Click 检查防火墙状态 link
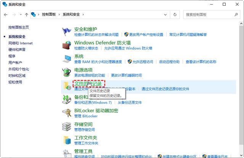Image resolution: width=244 pixels, height=158 pixels. 86,48
